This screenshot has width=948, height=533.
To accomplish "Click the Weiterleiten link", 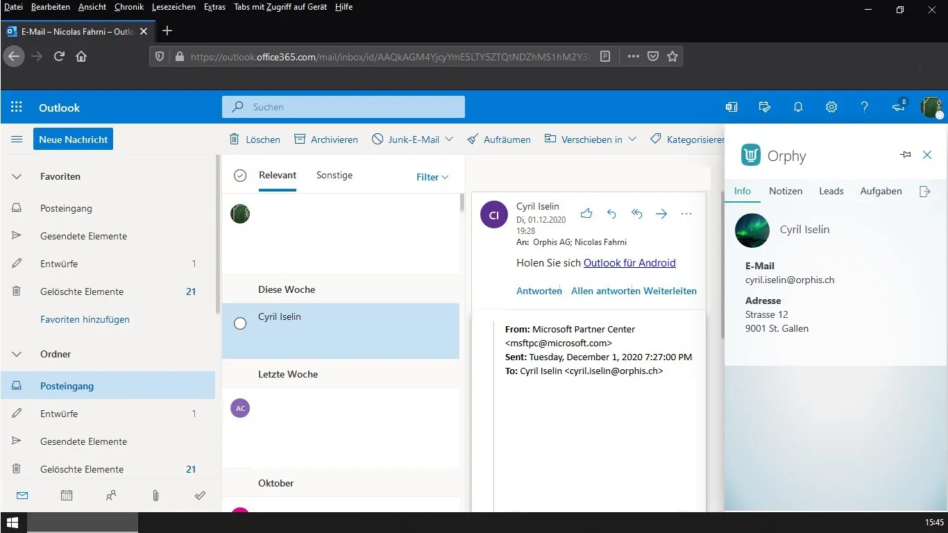I will [x=670, y=291].
